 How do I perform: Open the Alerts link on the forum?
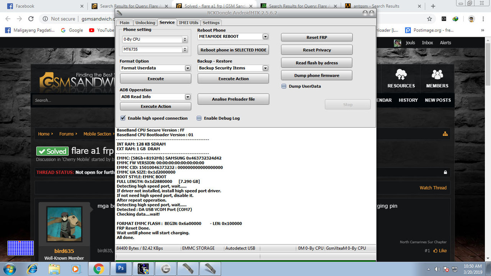(x=445, y=43)
